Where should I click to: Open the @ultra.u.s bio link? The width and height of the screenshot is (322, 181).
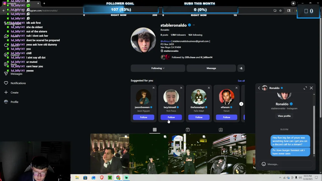tap(166, 41)
